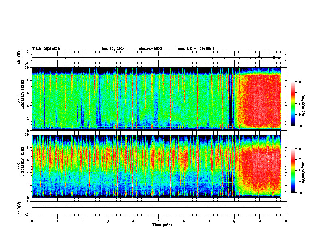321x248 pixels.
Task: Click the "ch.3(V)" waveform axis label
Action: pos(19,208)
